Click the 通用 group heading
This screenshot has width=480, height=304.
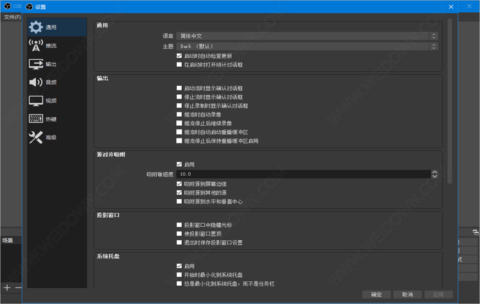click(x=102, y=25)
